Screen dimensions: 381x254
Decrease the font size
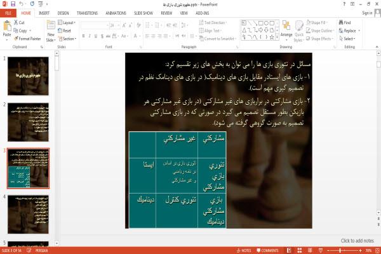click(x=130, y=25)
